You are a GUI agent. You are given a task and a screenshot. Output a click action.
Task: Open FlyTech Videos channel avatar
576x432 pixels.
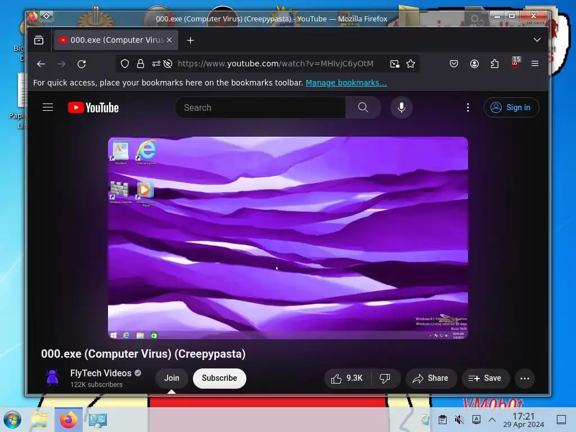coord(52,378)
